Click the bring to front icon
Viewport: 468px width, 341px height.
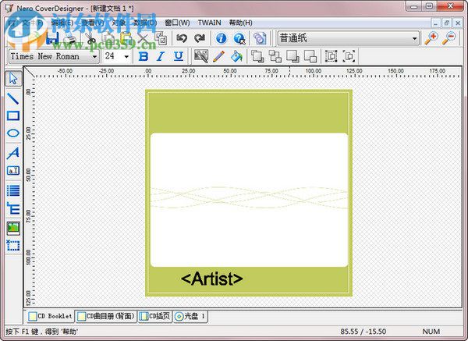[257, 56]
